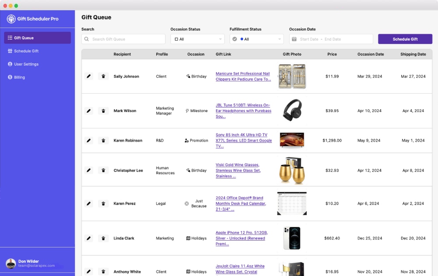This screenshot has width=438, height=276.
Task: Click edit pencil icon for Sally Johnson
Action: [88, 76]
